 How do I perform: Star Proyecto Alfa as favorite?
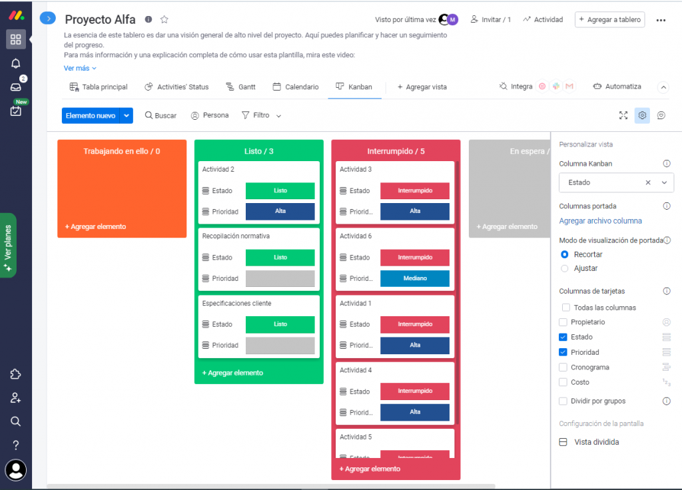point(165,20)
